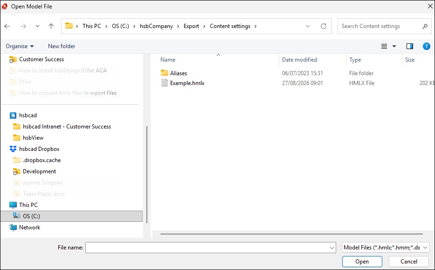Image resolution: width=435 pixels, height=270 pixels.
Task: Click the Network icon
Action: (13, 227)
